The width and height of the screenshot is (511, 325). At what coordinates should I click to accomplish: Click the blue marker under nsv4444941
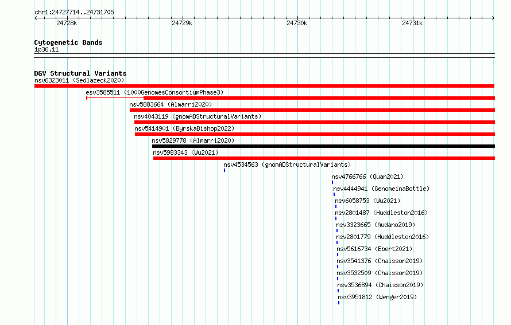(334, 194)
